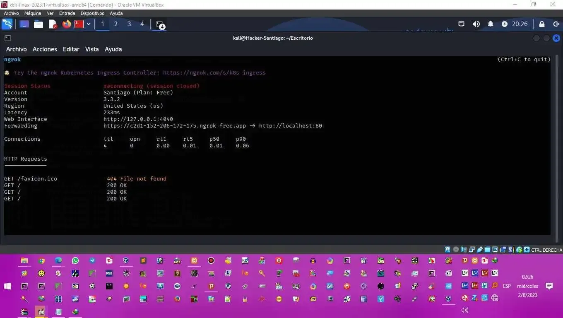Viewport: 563px width, 318px height.
Task: Click the optical disc icon in VirtualBox status bar
Action: (x=456, y=250)
